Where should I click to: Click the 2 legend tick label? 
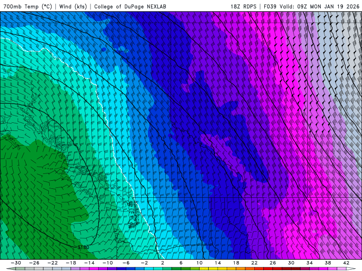[x=162, y=263]
